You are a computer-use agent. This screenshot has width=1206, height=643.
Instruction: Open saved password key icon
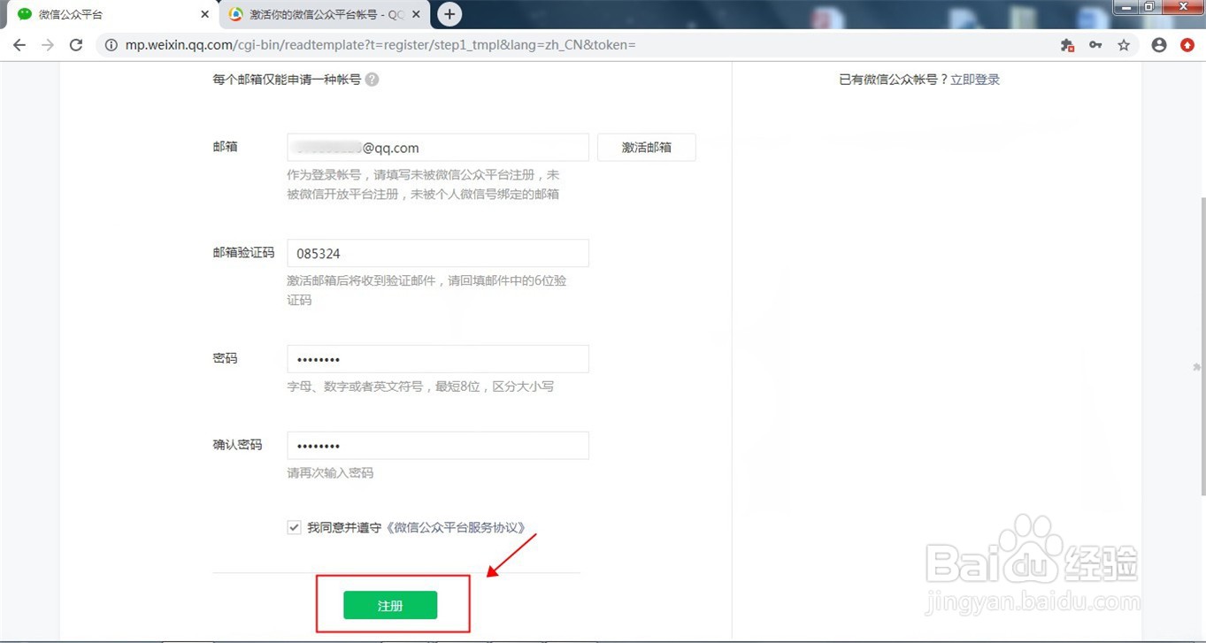click(1095, 45)
